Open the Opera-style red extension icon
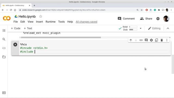 [147, 10]
